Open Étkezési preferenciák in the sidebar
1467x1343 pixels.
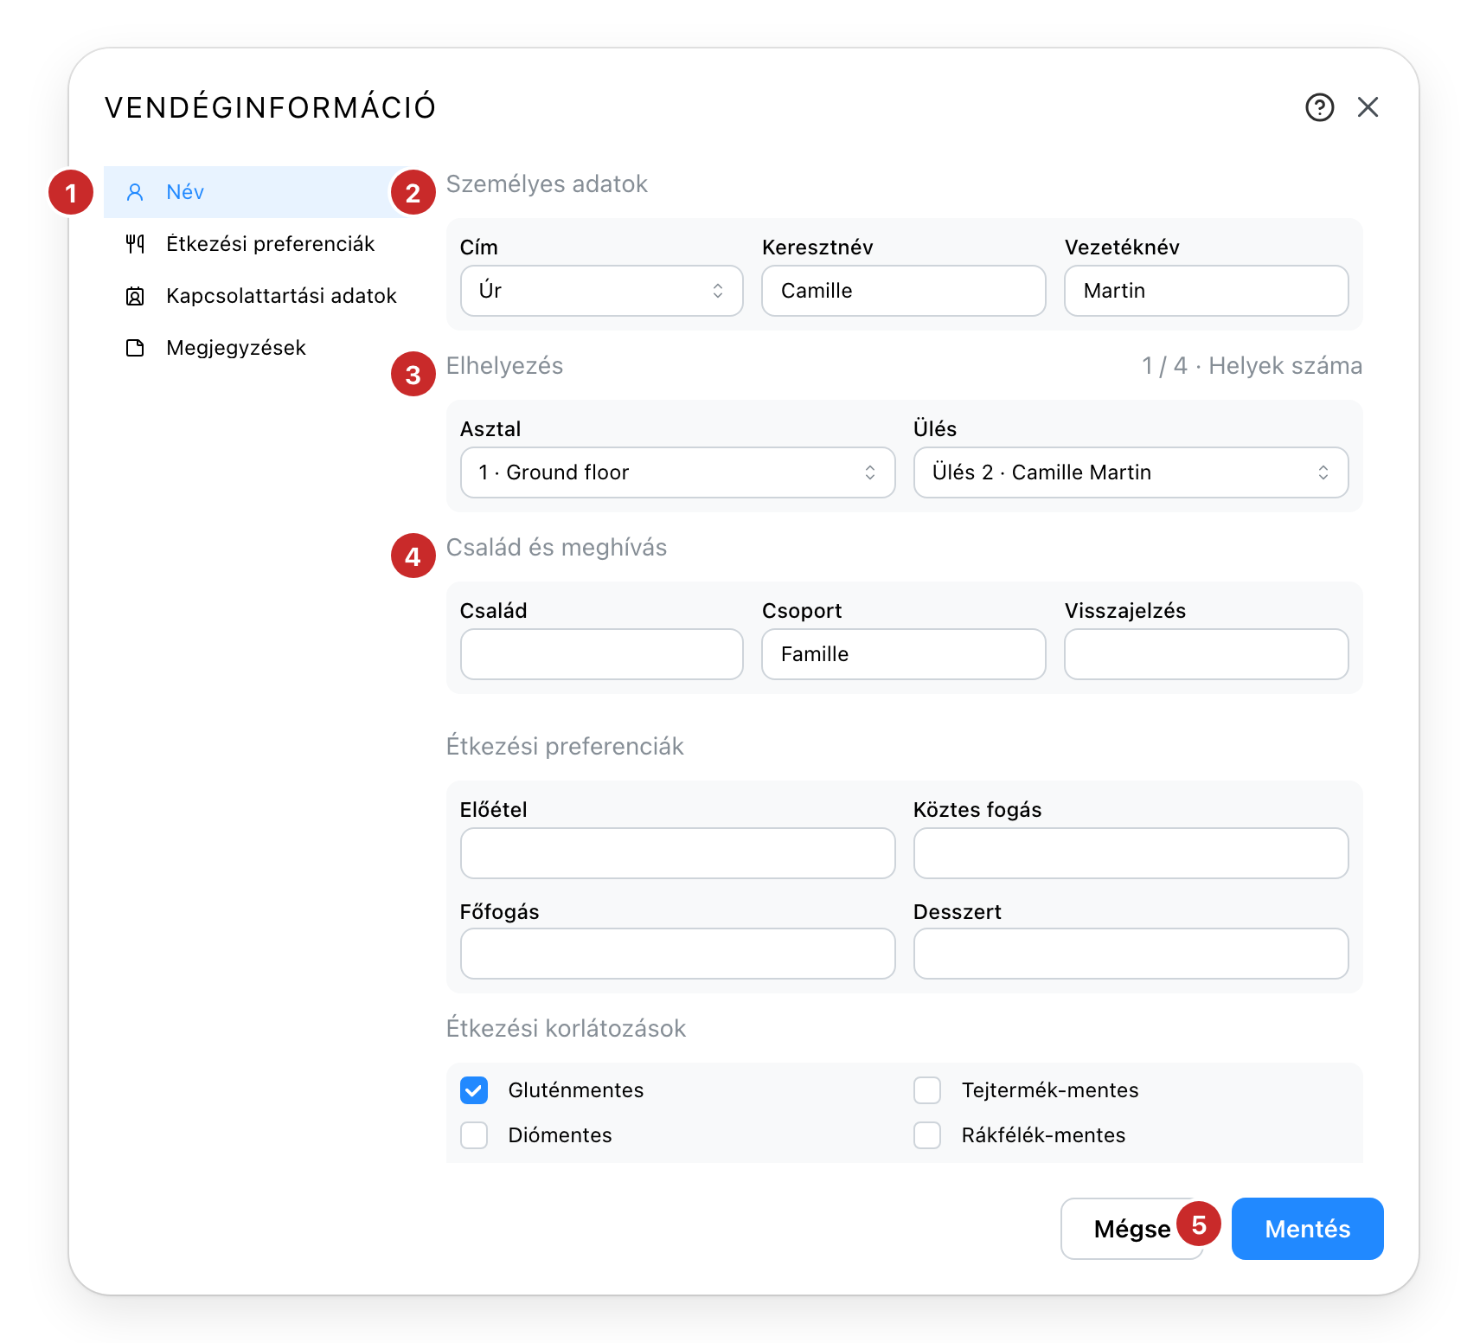coord(256,244)
